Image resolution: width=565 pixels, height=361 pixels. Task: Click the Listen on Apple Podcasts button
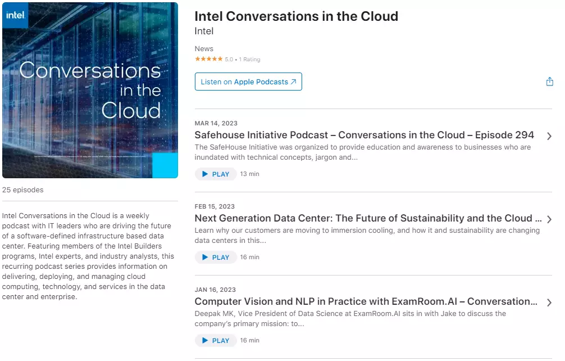(248, 81)
